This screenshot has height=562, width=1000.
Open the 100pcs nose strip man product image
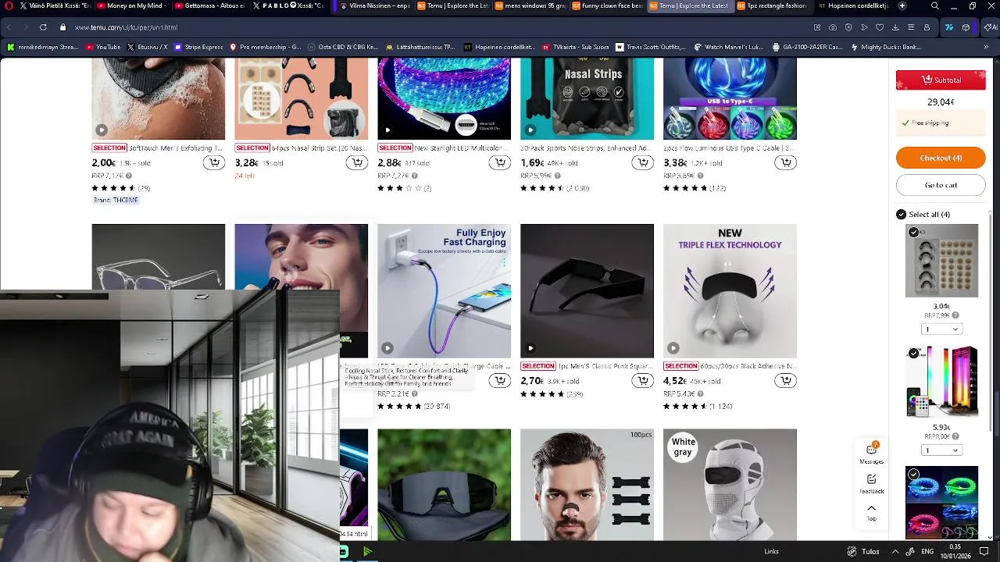587,485
